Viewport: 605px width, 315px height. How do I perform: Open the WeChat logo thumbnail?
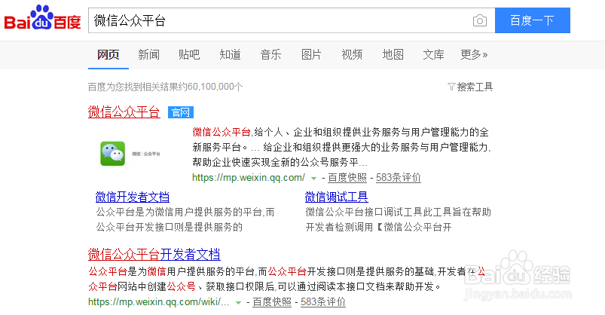(113, 154)
